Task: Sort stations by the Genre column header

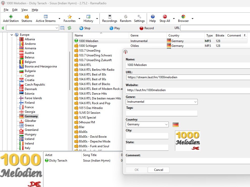Action: tap(148, 35)
